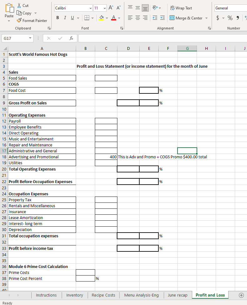
Task: Expand the borders dropdown arrow
Action: point(92,18)
